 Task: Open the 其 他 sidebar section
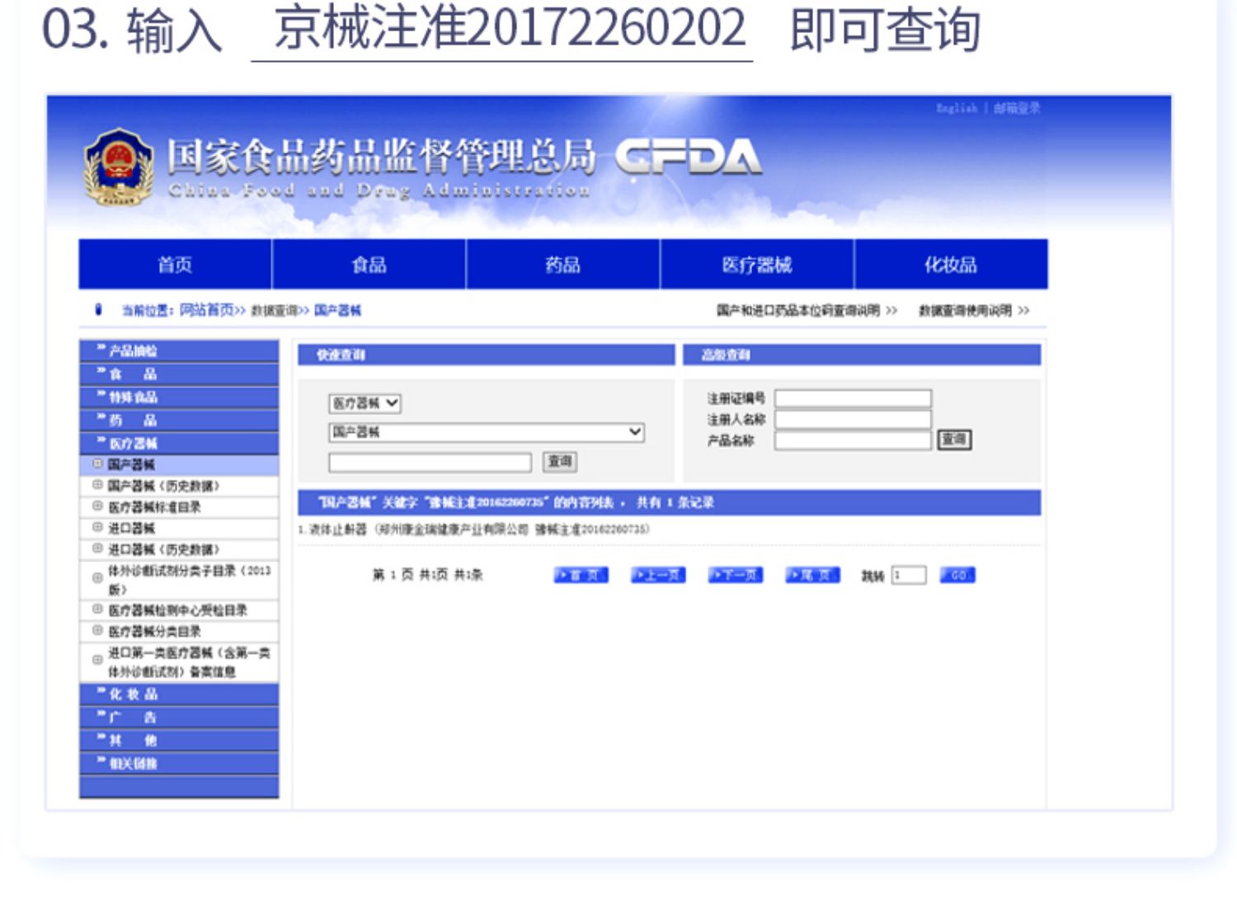coord(179,740)
